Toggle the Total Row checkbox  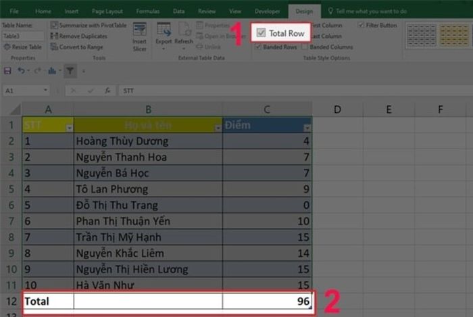tap(261, 32)
